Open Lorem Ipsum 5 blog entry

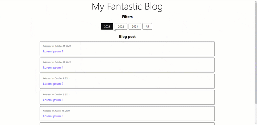(53, 116)
